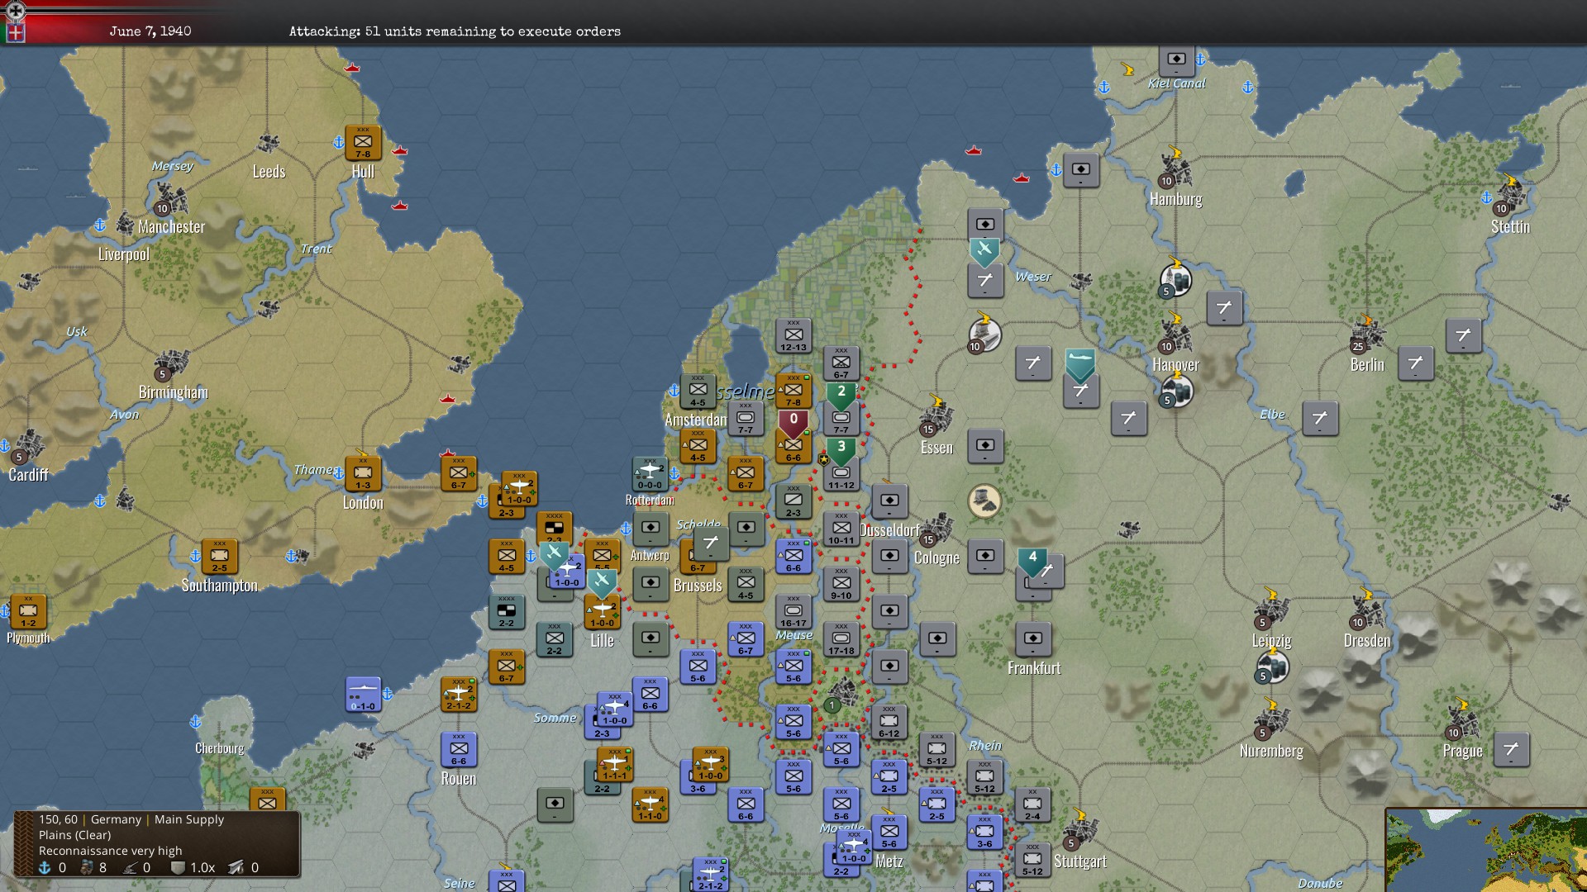1587x892 pixels.
Task: Click the Main Supply text in hex info
Action: [x=189, y=819]
